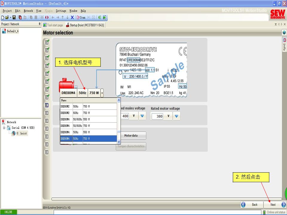
Task: Collapse the Serial (COM 4 USB) tree node
Action: pyautogui.click(x=4, y=128)
